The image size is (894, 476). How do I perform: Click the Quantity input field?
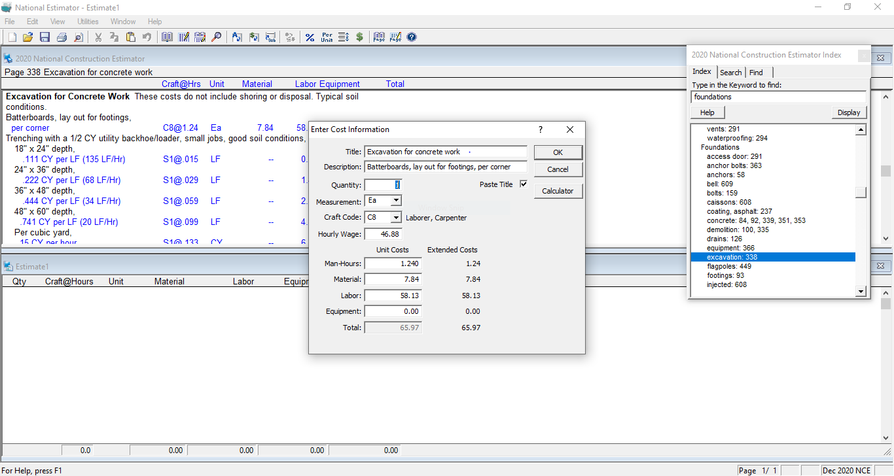pyautogui.click(x=383, y=185)
